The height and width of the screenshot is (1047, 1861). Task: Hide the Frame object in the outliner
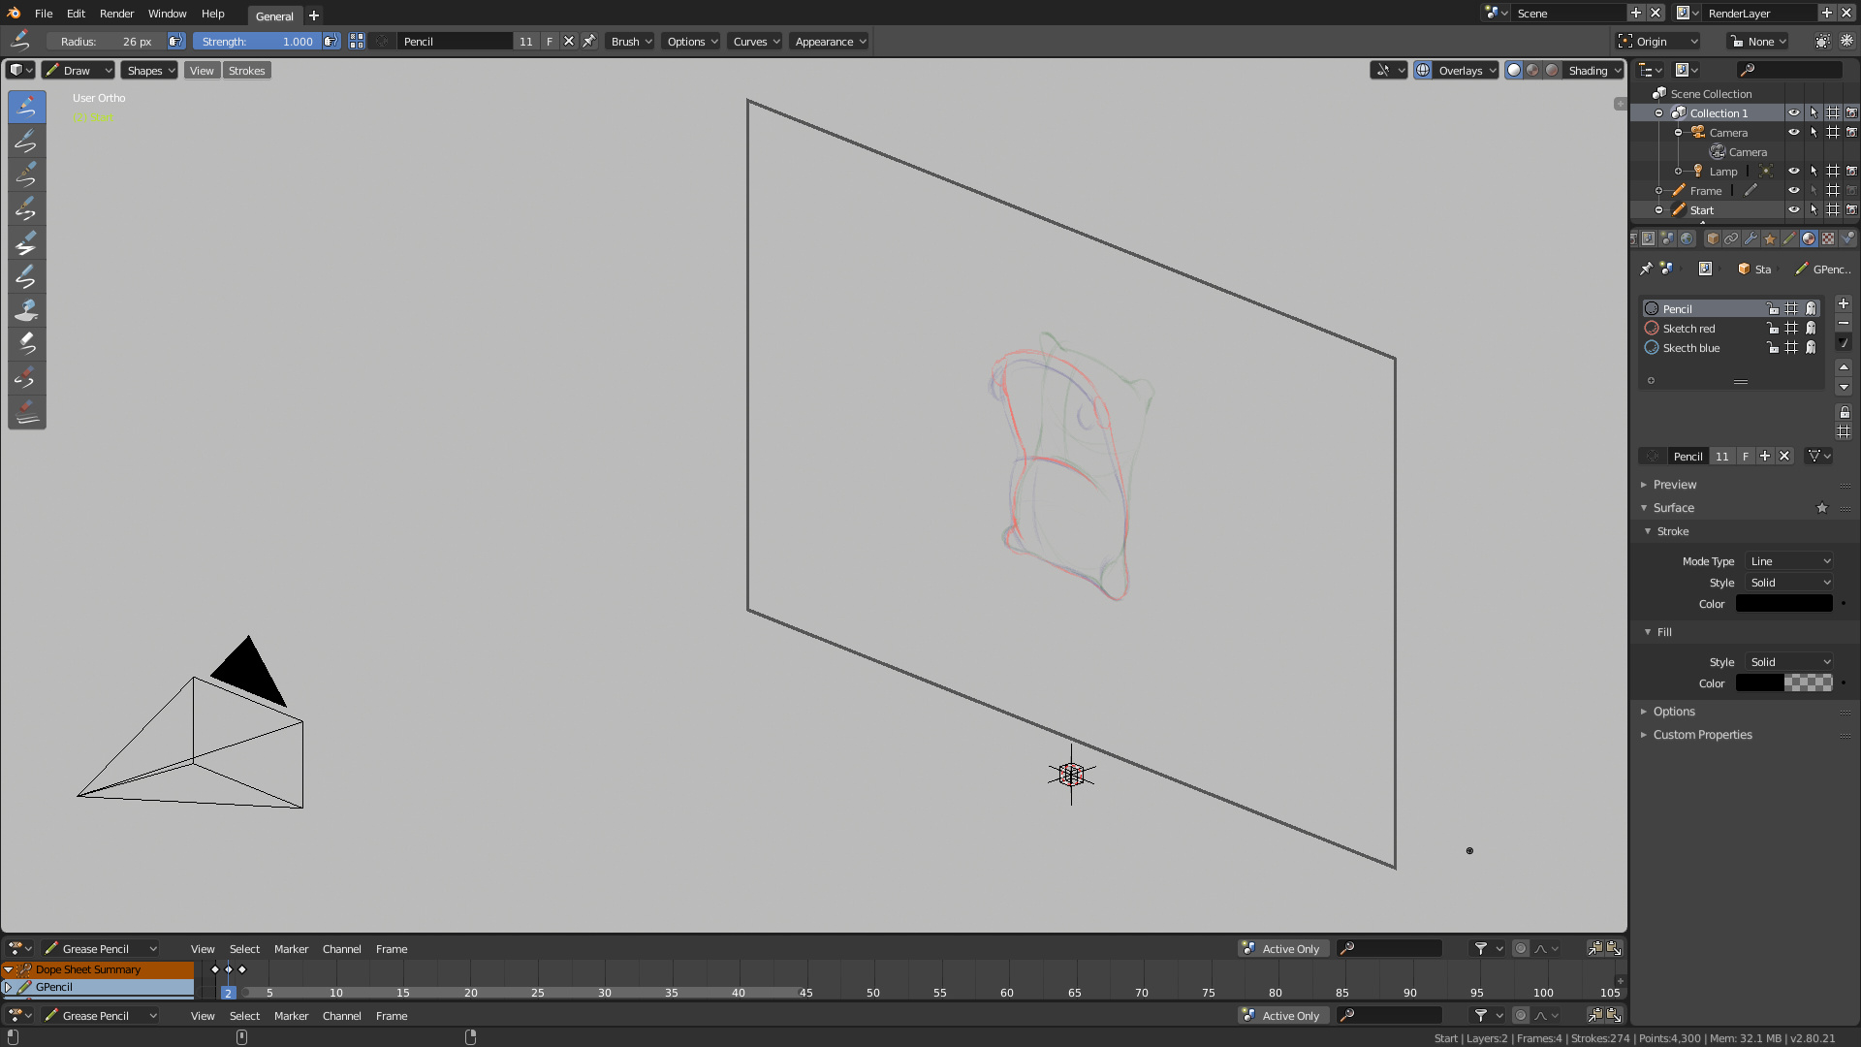point(1793,190)
